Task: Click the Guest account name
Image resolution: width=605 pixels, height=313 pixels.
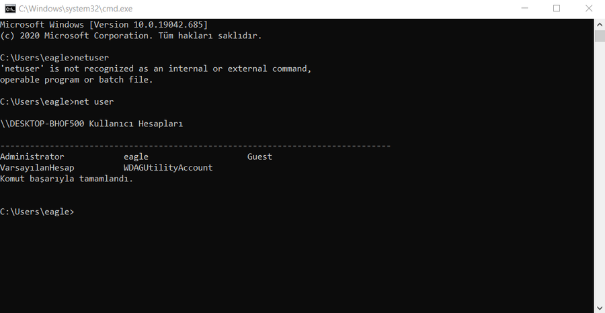Action: pos(259,156)
